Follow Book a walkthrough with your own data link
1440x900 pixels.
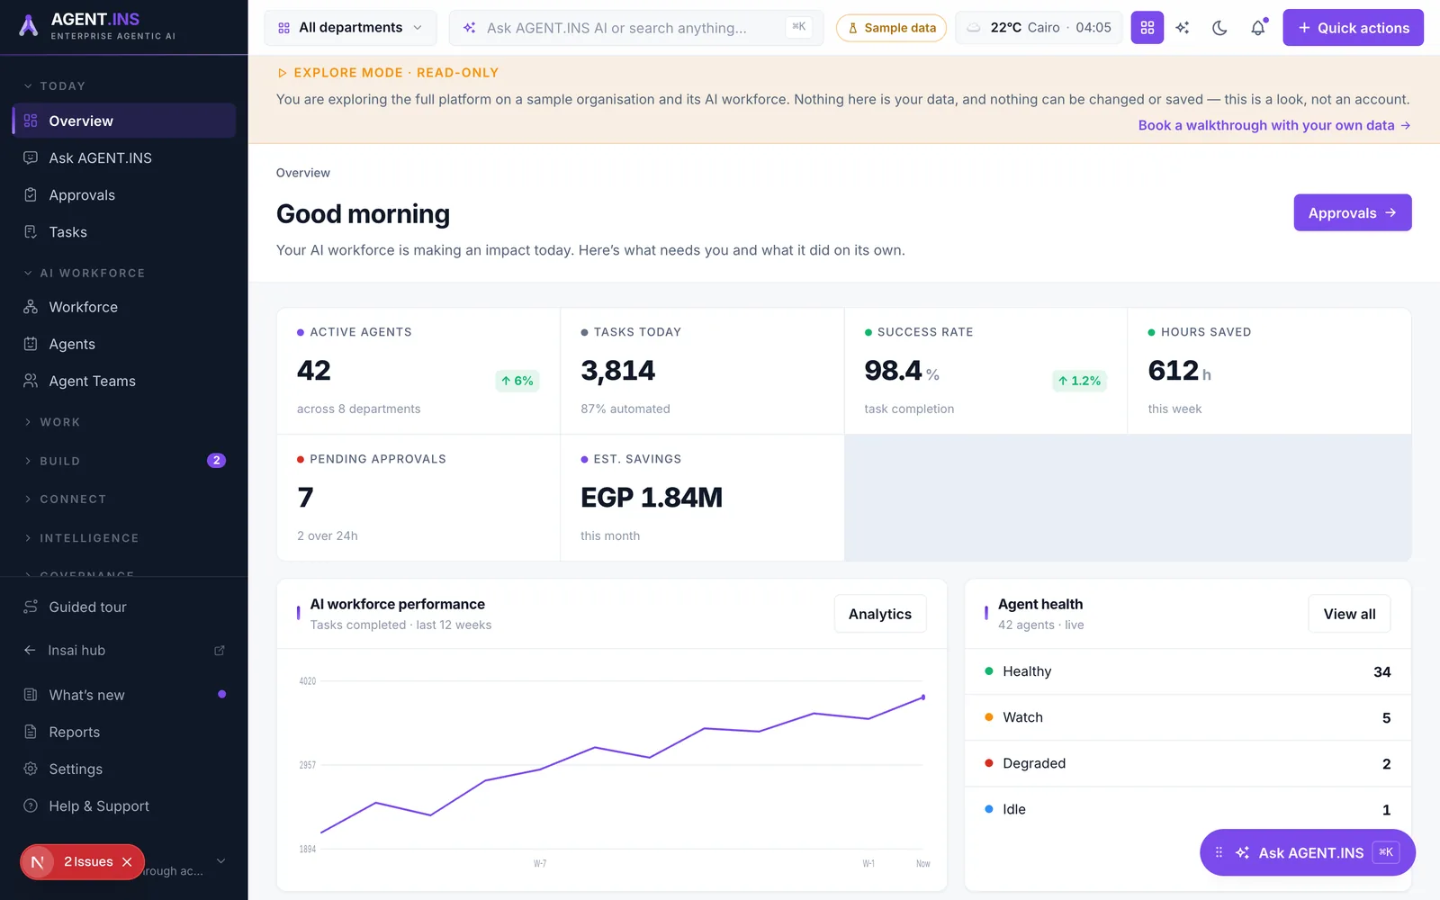pos(1273,125)
